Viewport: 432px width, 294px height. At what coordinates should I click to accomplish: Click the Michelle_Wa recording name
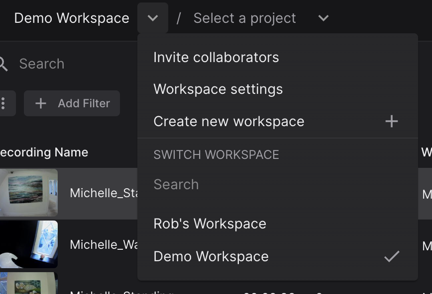104,244
